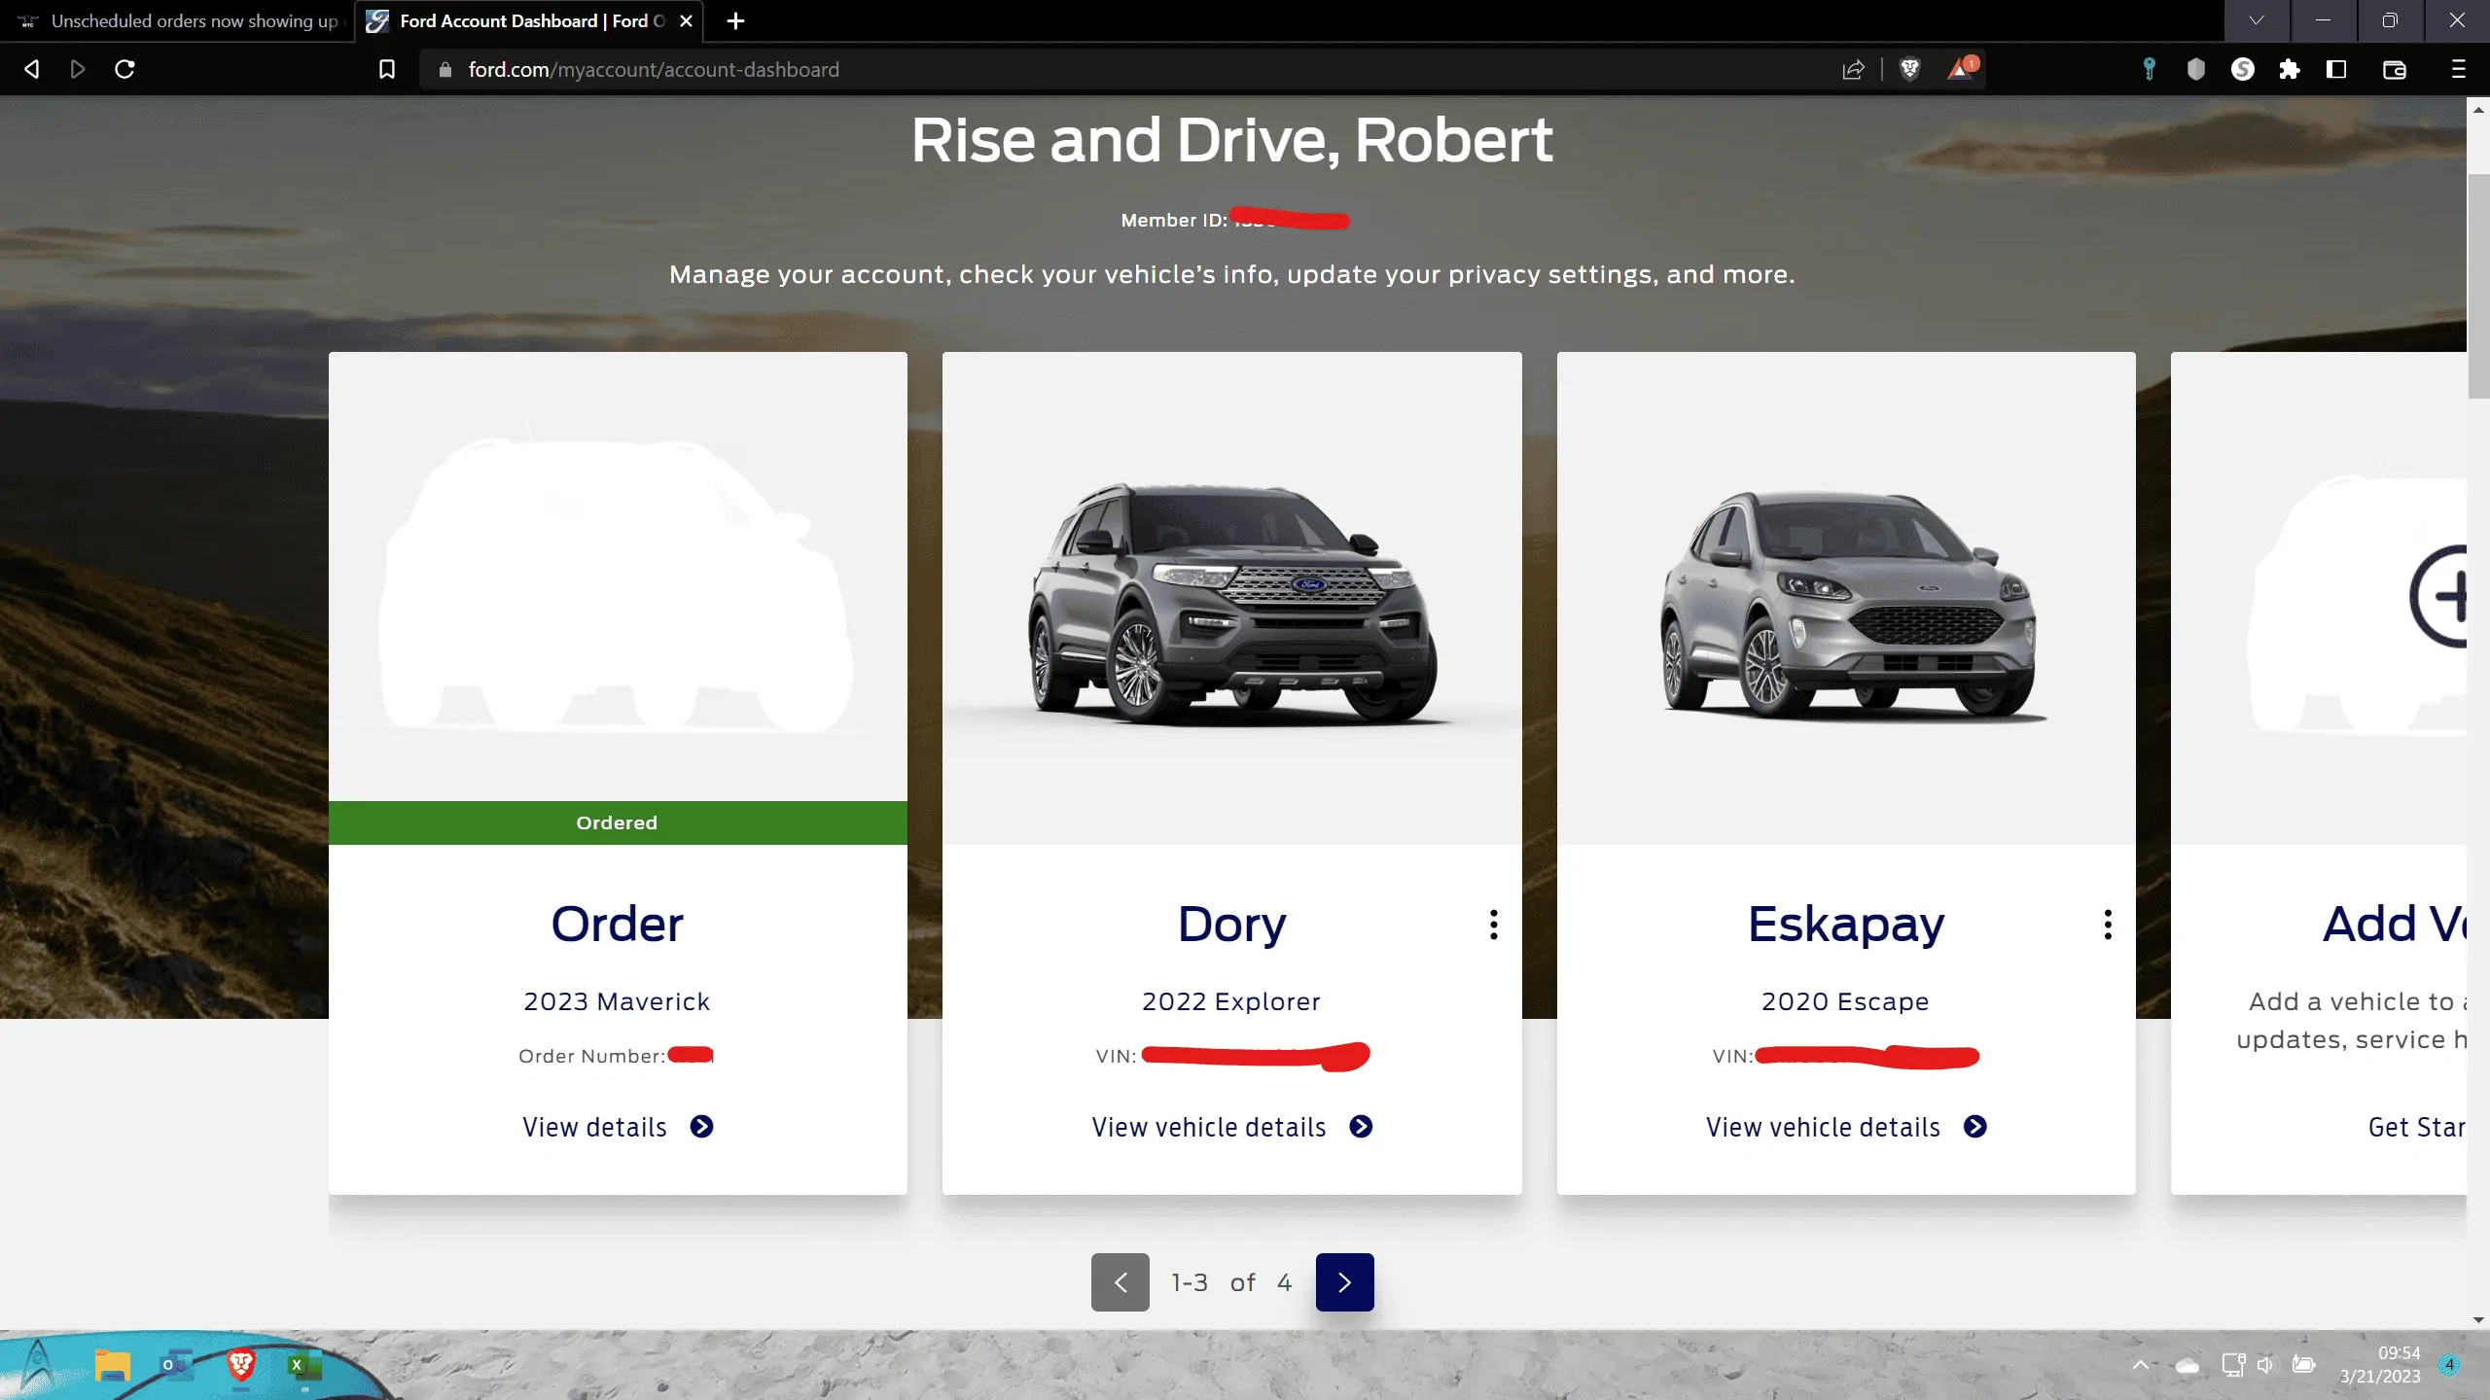Click the 2022 Explorer label
The height and width of the screenshot is (1400, 2490).
[1231, 1001]
